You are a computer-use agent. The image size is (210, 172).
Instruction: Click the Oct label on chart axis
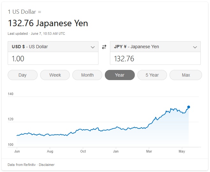[x=83, y=151]
